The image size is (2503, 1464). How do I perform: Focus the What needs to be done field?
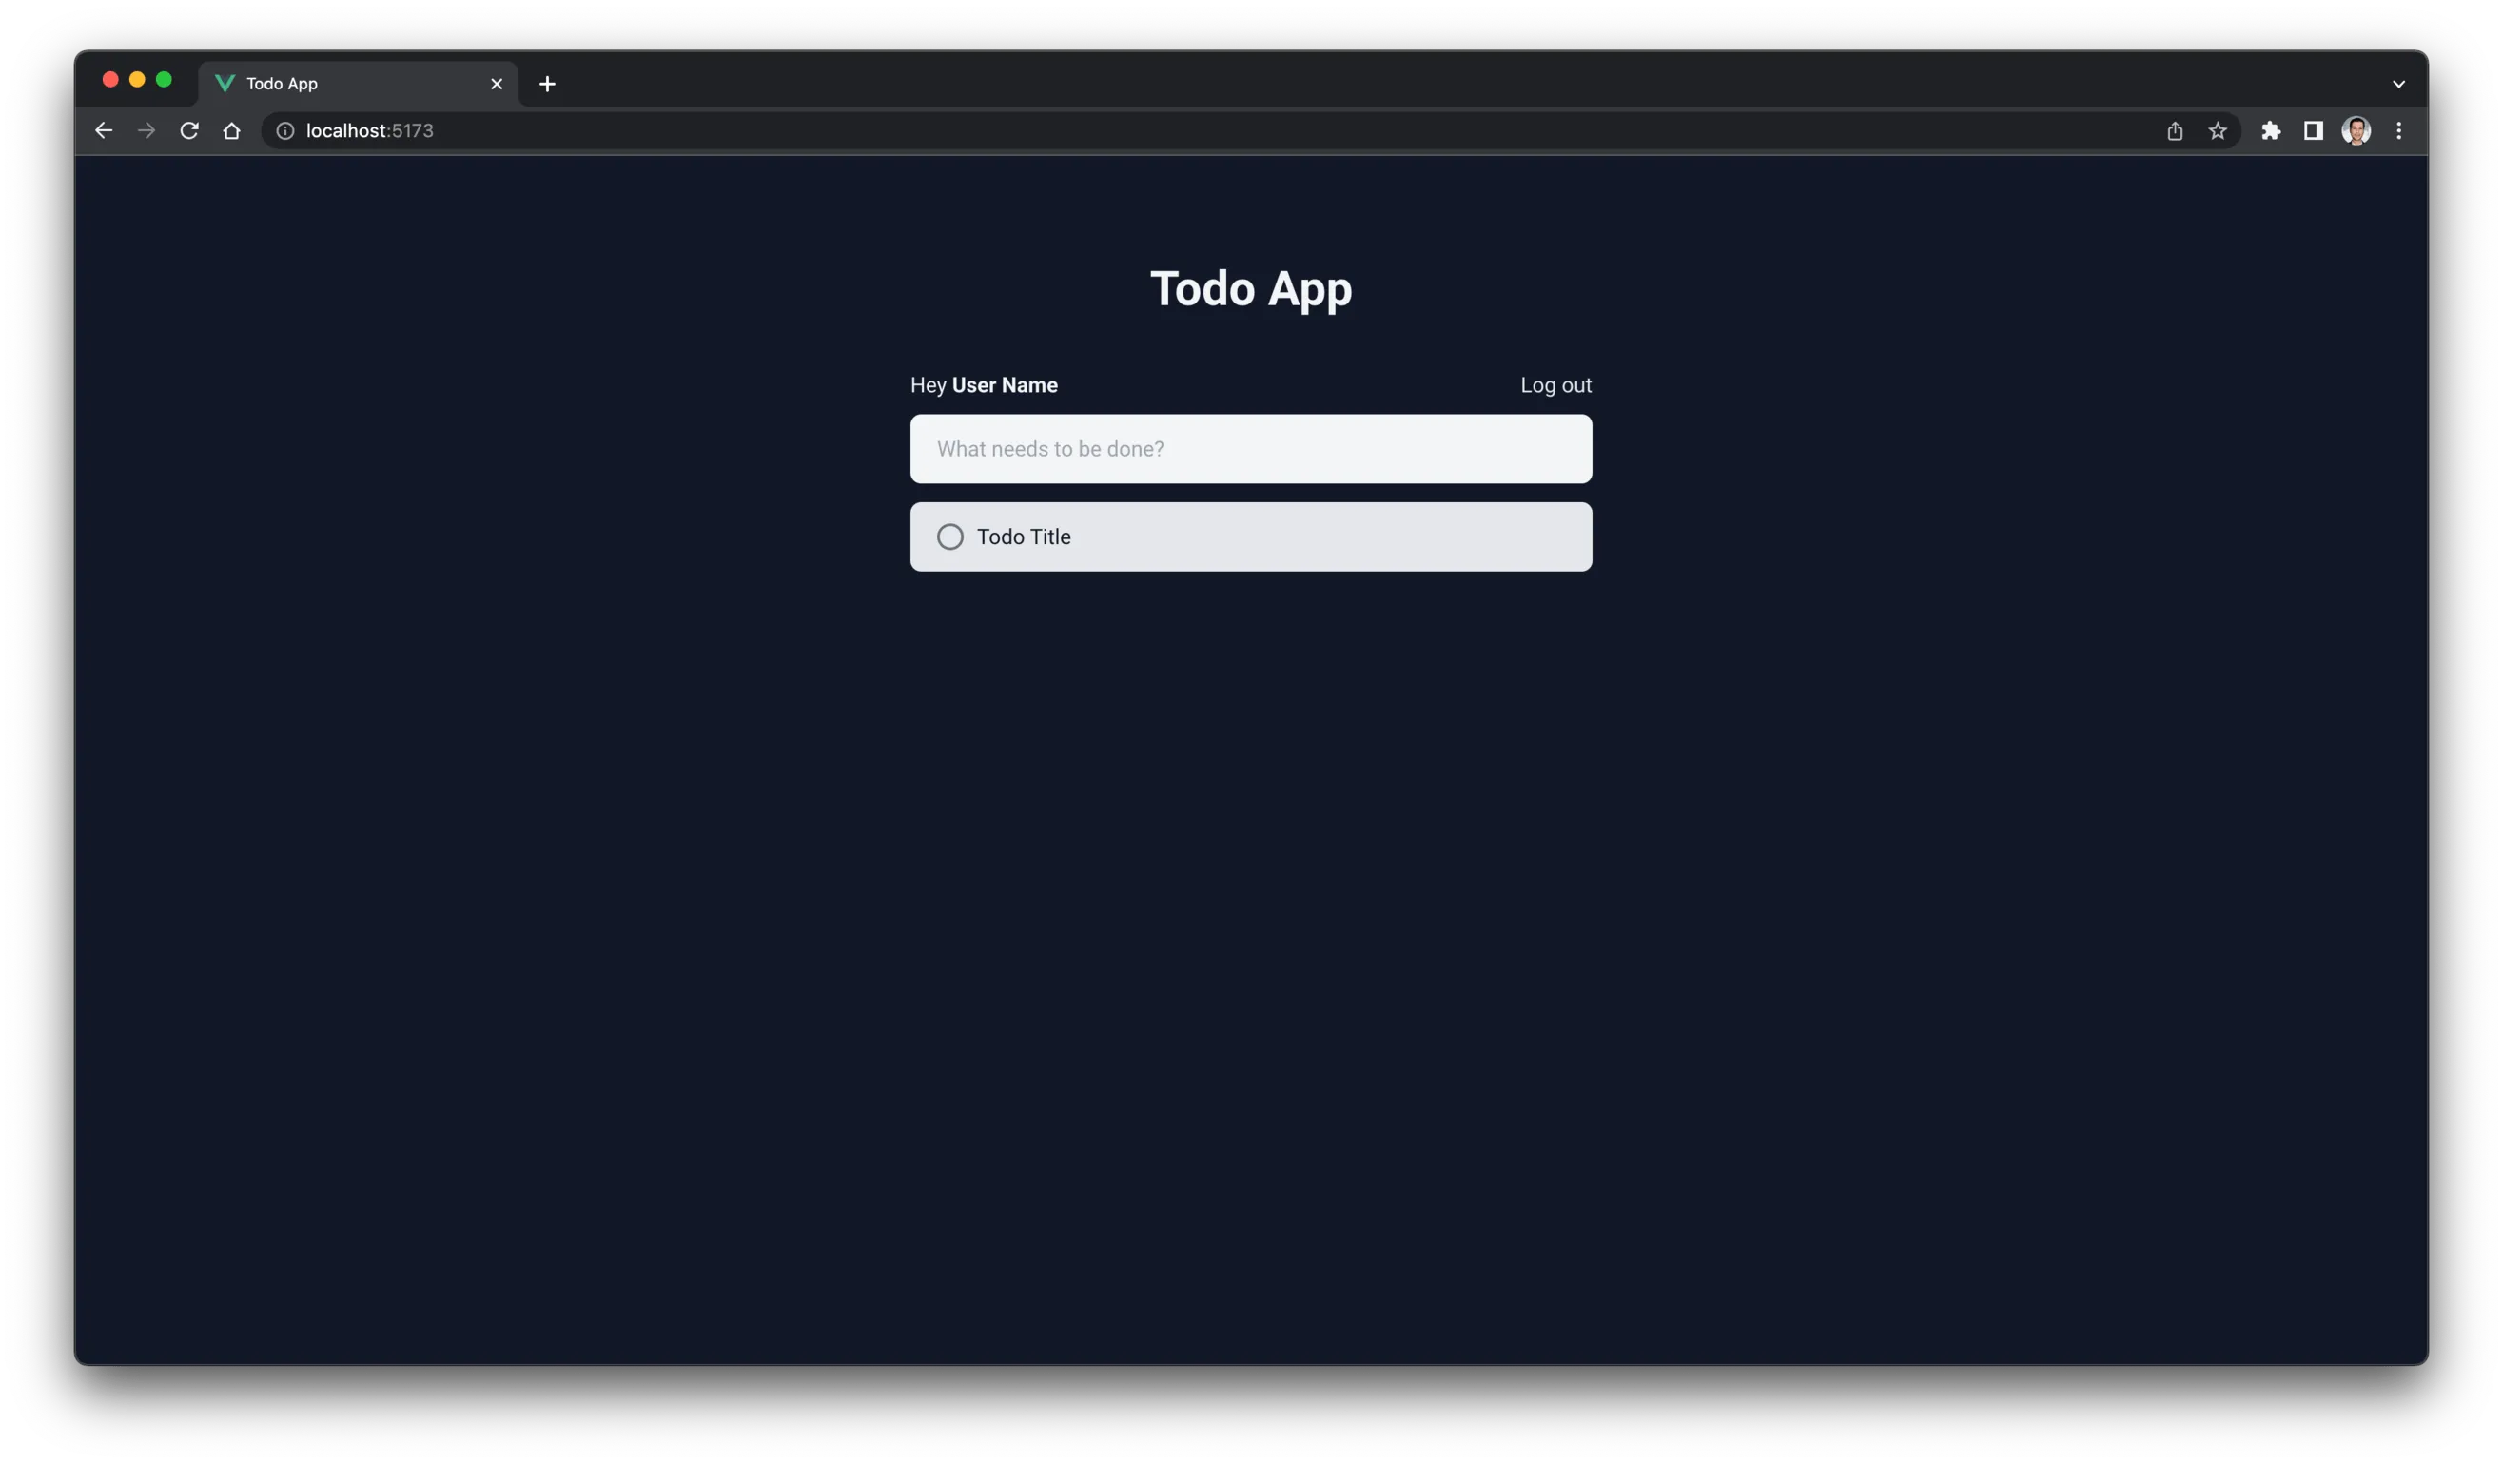pos(1250,449)
